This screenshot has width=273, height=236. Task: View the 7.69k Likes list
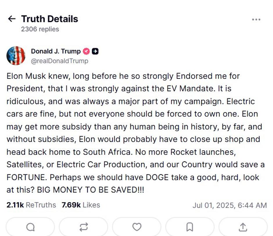point(81,205)
